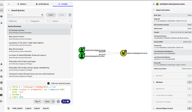
Task: Open the Platforms filter dropdown
Action: click(x=18, y=21)
